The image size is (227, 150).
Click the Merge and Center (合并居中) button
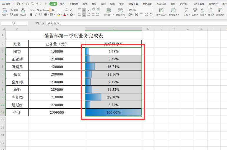click(108, 12)
